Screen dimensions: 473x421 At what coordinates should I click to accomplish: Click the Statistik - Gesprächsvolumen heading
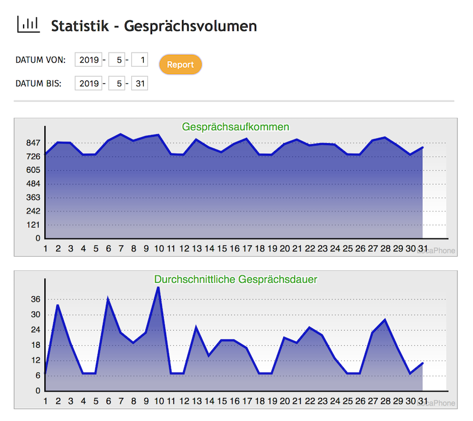154,26
